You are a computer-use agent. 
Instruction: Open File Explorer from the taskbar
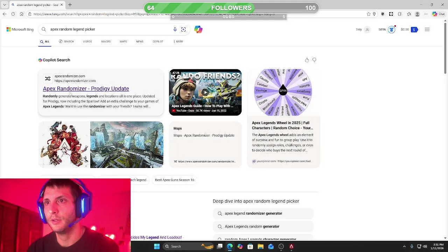pyautogui.click(x=260, y=246)
